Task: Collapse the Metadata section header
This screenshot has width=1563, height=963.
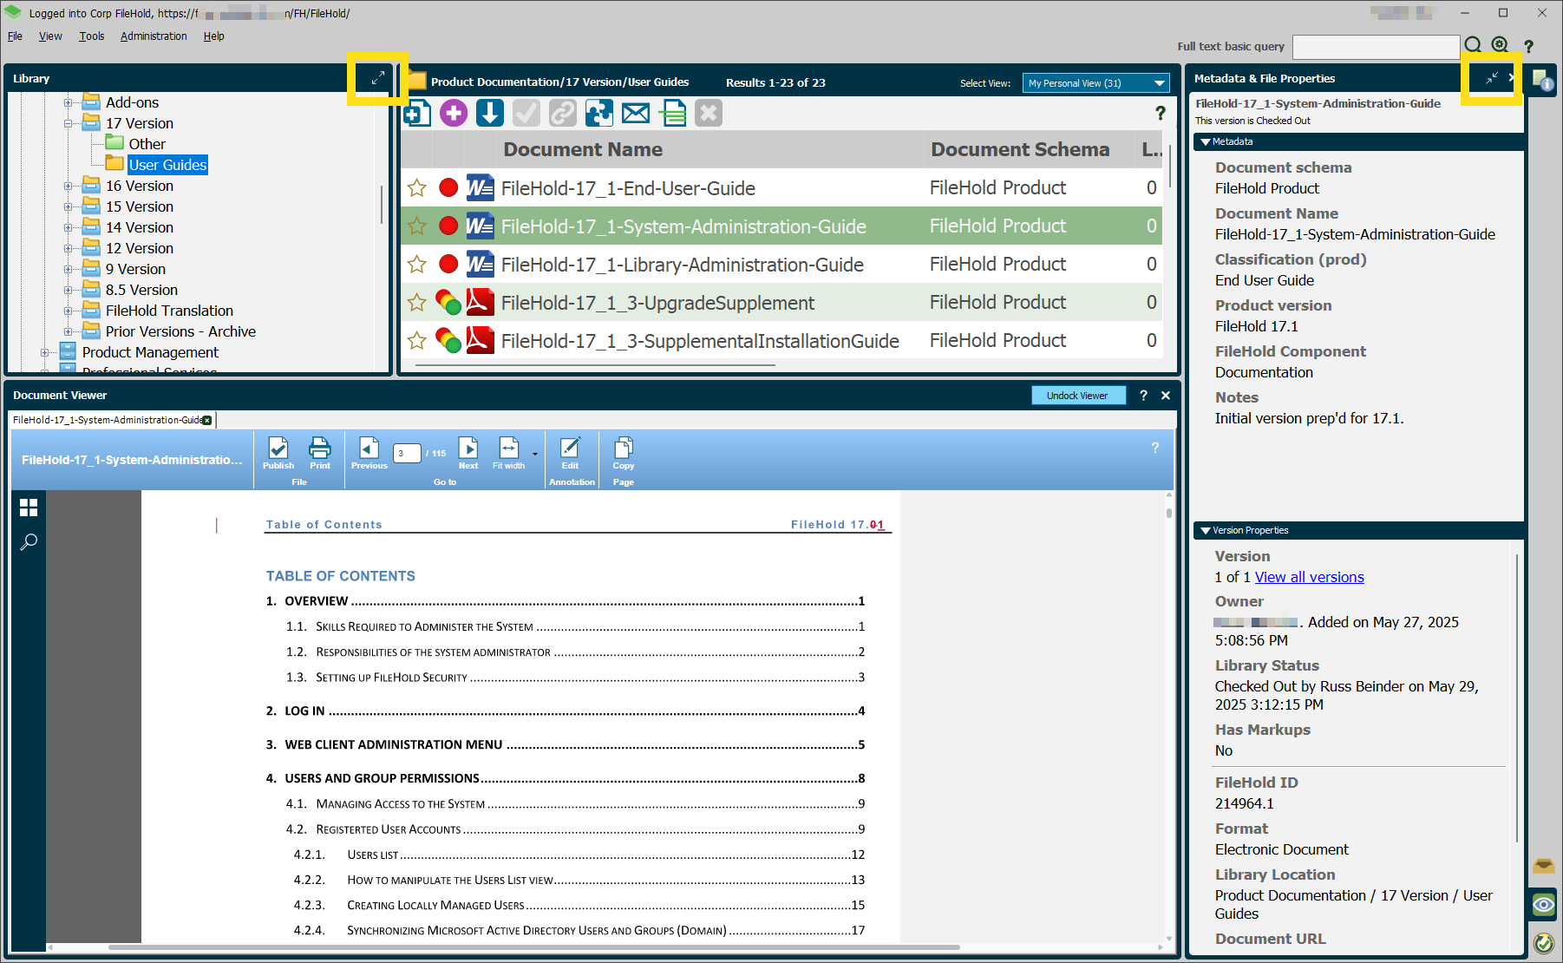Action: coord(1206,141)
